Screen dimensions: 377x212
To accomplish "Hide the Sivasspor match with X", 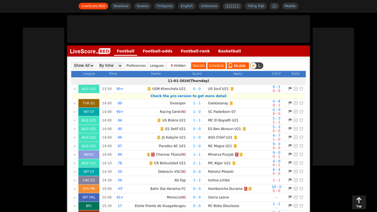I will 75,103.
